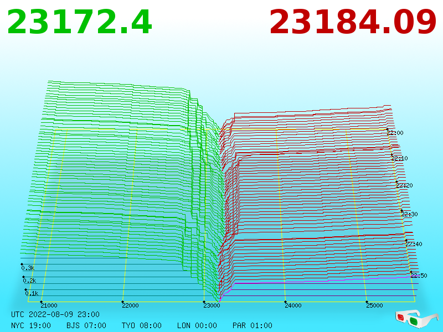Click the 22:20 time axis marker

point(404,185)
